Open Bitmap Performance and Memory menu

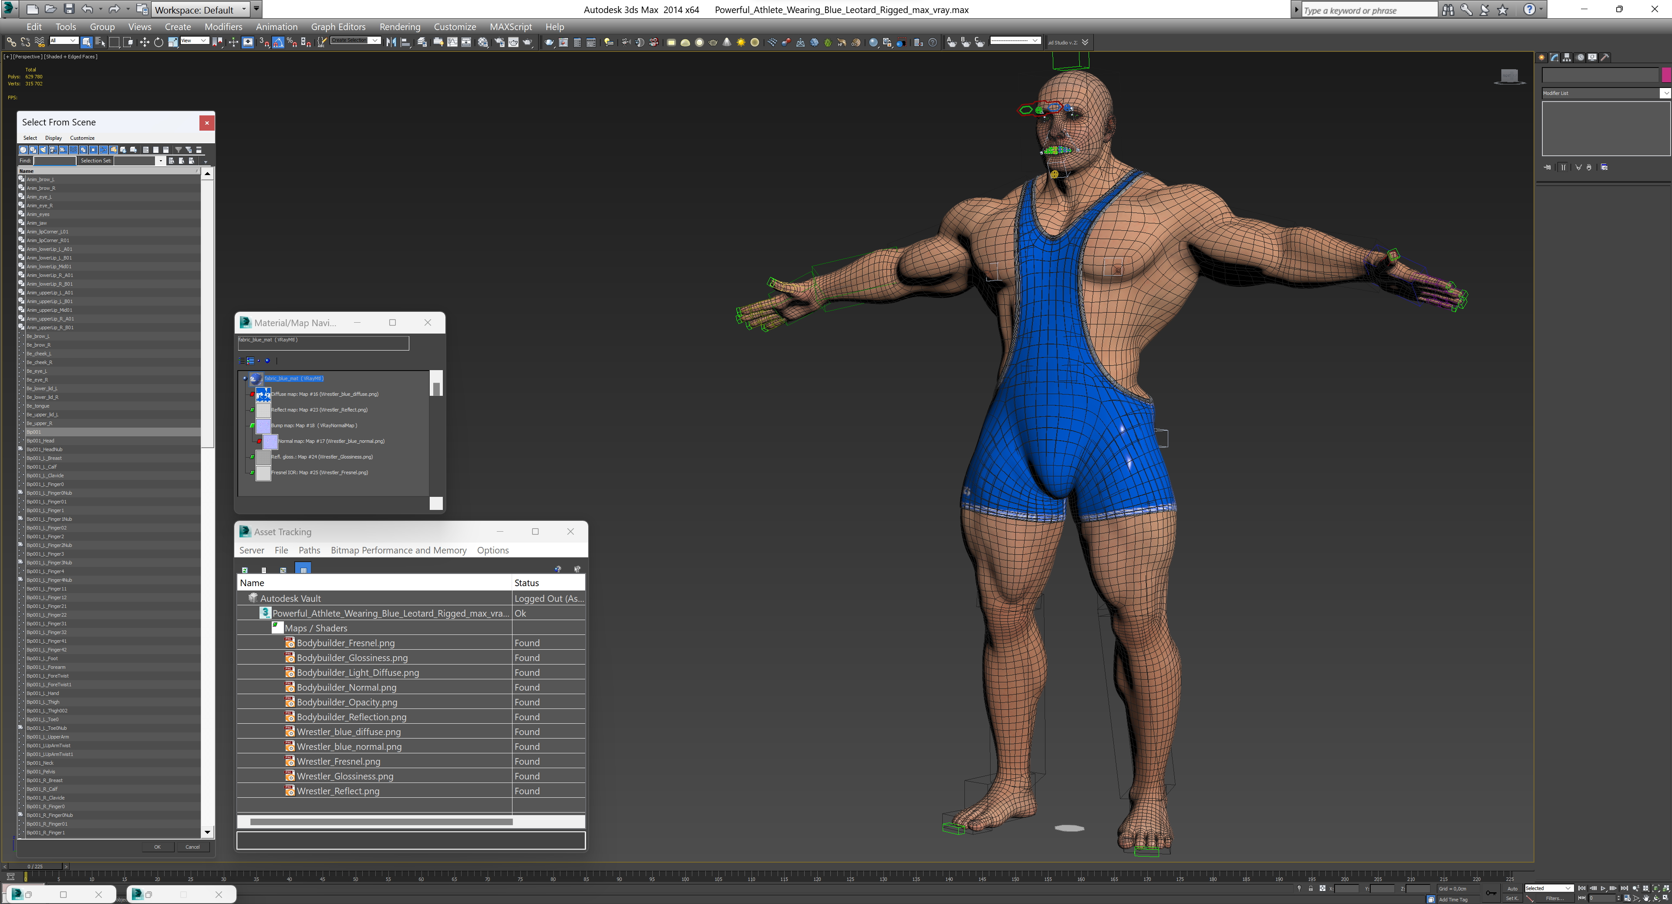(x=398, y=550)
